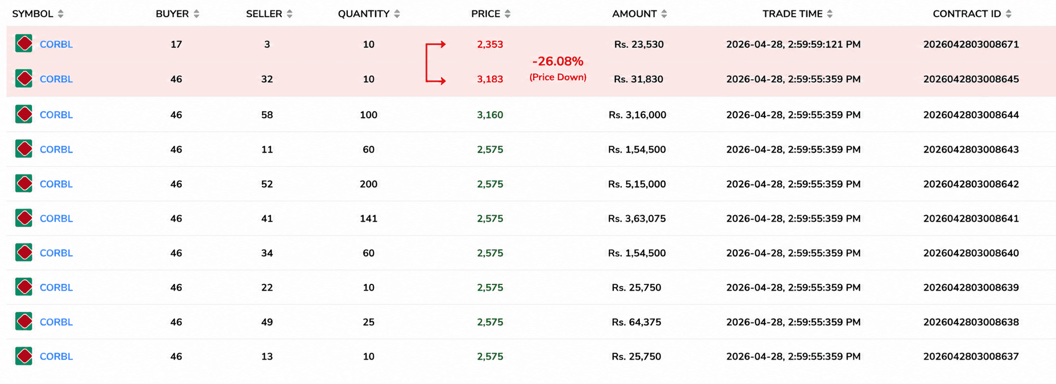Select amount Rs. 64,375

(x=636, y=322)
